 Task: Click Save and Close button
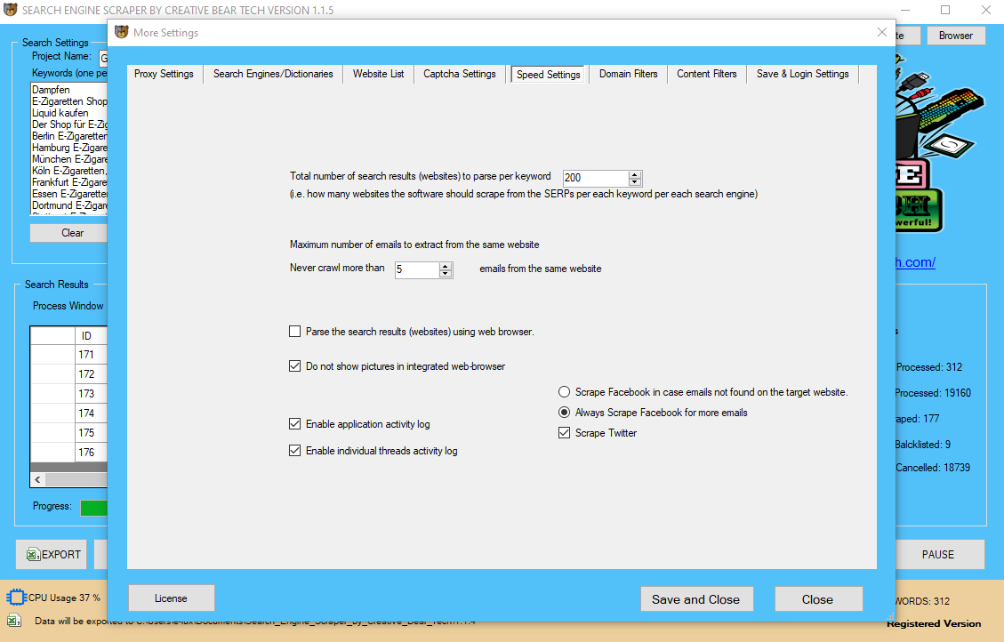click(x=696, y=599)
